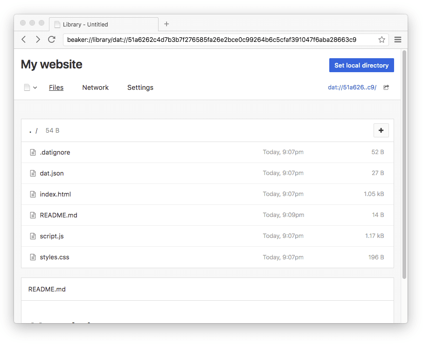This screenshot has height=352, width=423.
Task: Open the styles.css file
Action: coord(55,257)
